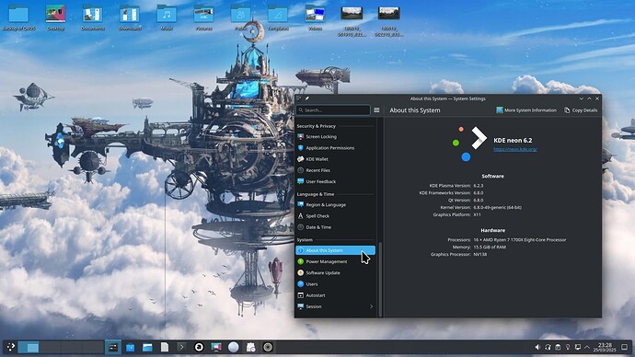
Task: Click the Memory value 15.5 GiB
Action: (490, 248)
